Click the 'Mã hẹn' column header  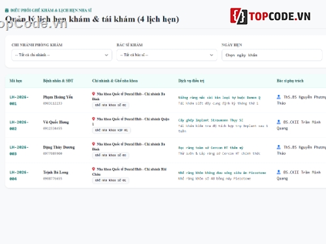(16, 81)
